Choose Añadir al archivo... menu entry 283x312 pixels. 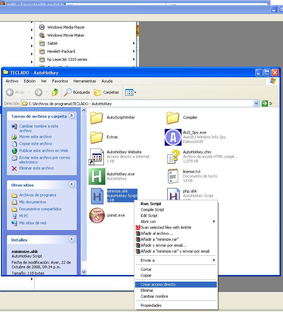tap(176, 234)
